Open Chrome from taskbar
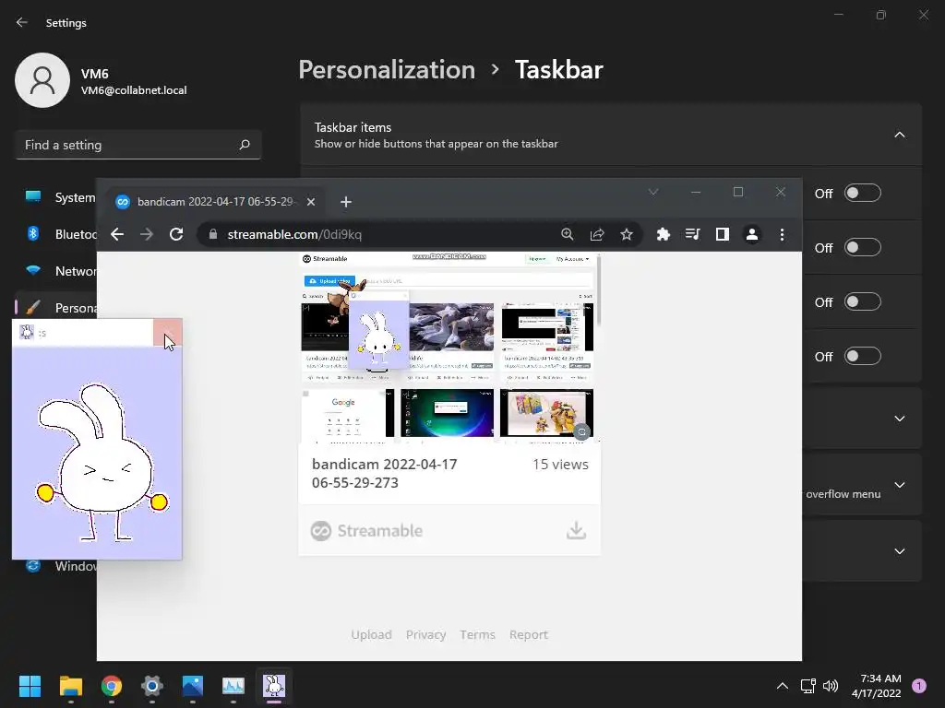Image resolution: width=945 pixels, height=708 pixels. click(112, 686)
